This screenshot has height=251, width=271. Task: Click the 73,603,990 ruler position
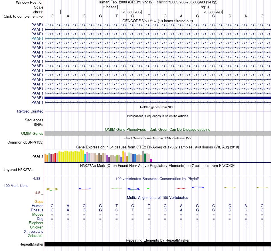click(x=213, y=12)
